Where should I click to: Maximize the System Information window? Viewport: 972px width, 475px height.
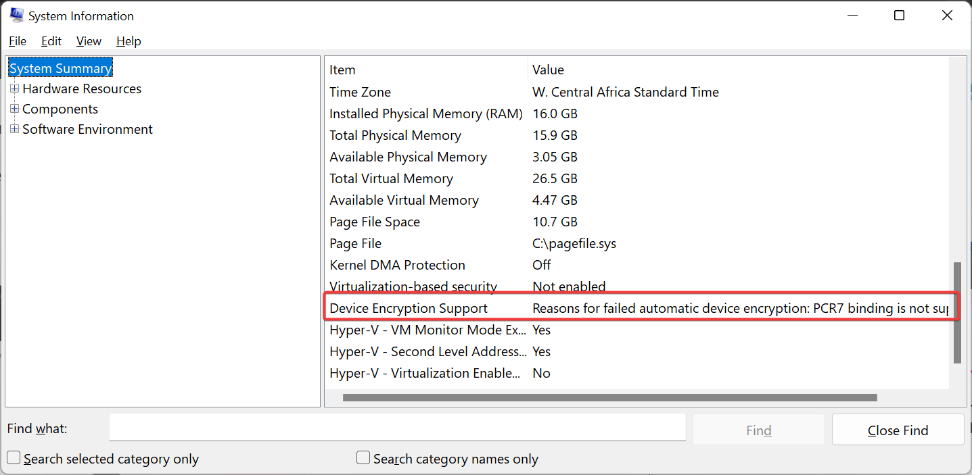coord(899,16)
